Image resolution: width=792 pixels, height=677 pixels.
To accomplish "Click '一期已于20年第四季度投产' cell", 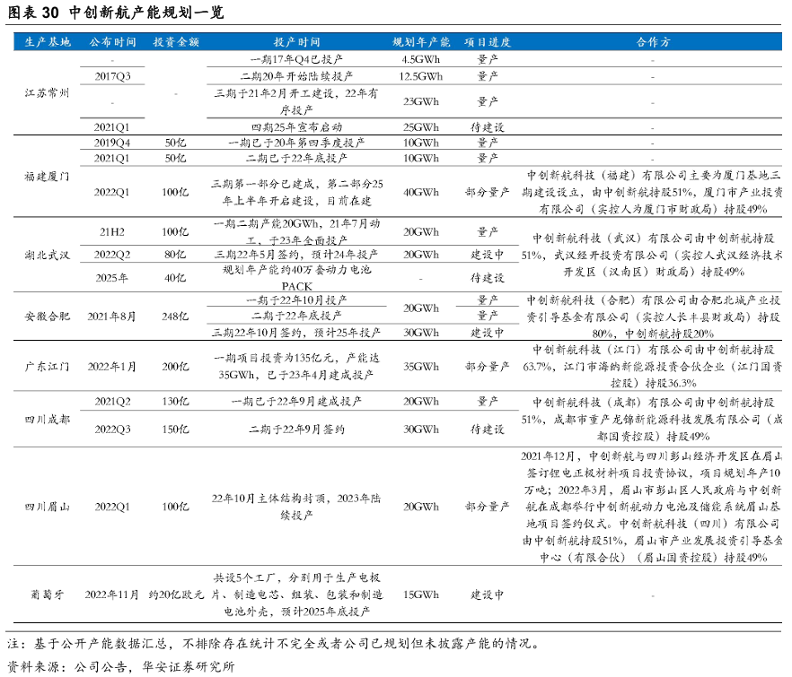I will 296,143.
